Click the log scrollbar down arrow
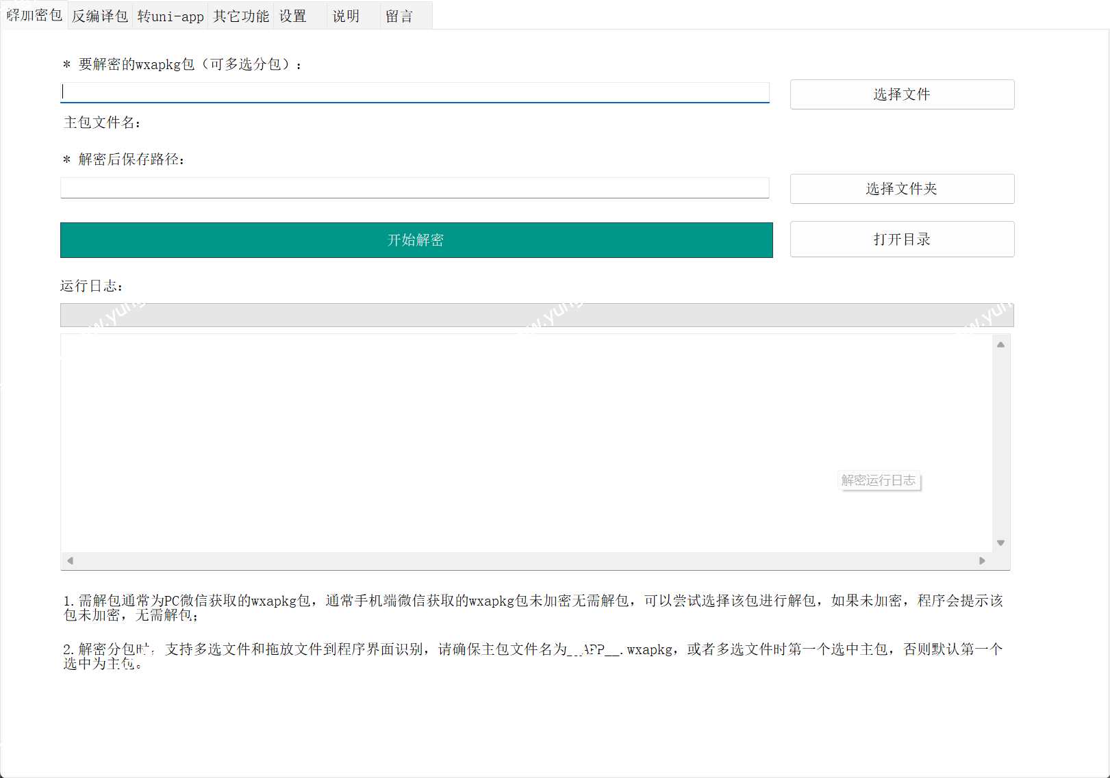The image size is (1110, 778). (x=1000, y=542)
